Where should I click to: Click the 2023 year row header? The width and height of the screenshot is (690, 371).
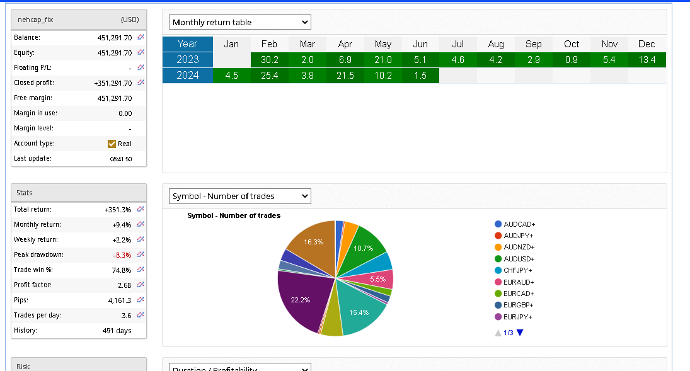coord(187,60)
